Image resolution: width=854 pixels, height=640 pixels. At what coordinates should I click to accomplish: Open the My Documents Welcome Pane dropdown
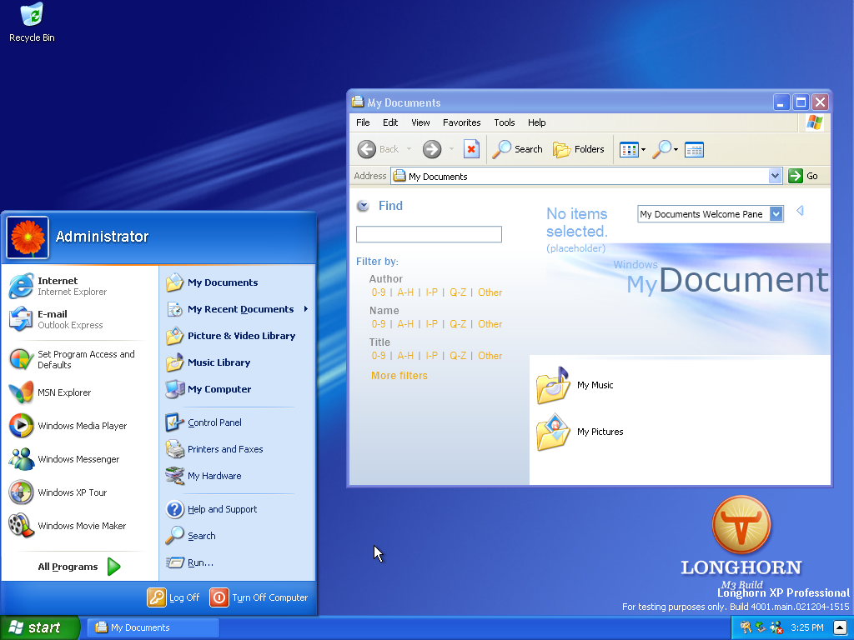click(776, 214)
